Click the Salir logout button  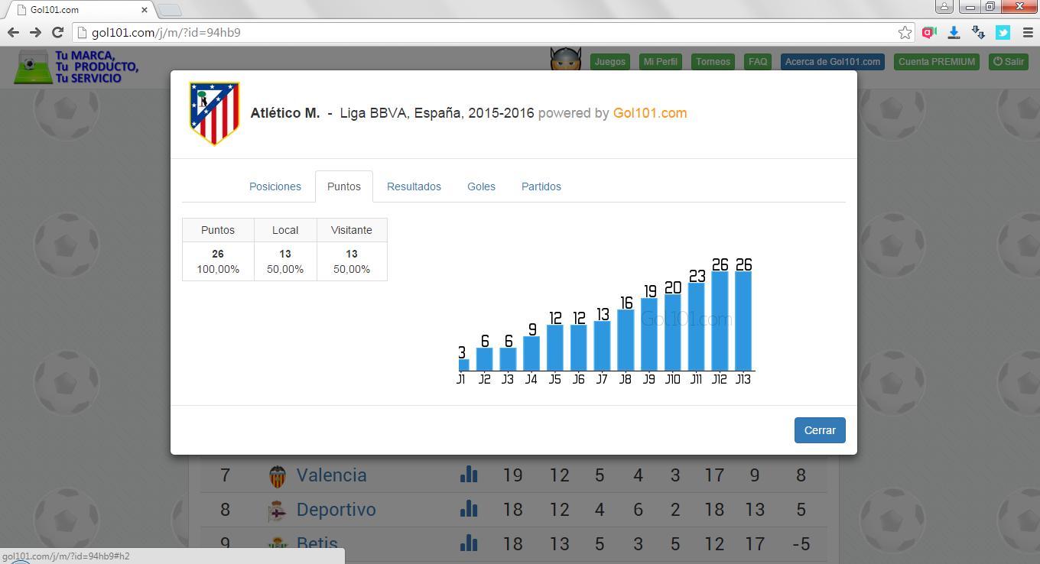tap(1009, 62)
